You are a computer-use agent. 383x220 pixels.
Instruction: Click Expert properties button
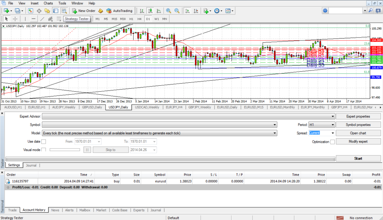358,116
